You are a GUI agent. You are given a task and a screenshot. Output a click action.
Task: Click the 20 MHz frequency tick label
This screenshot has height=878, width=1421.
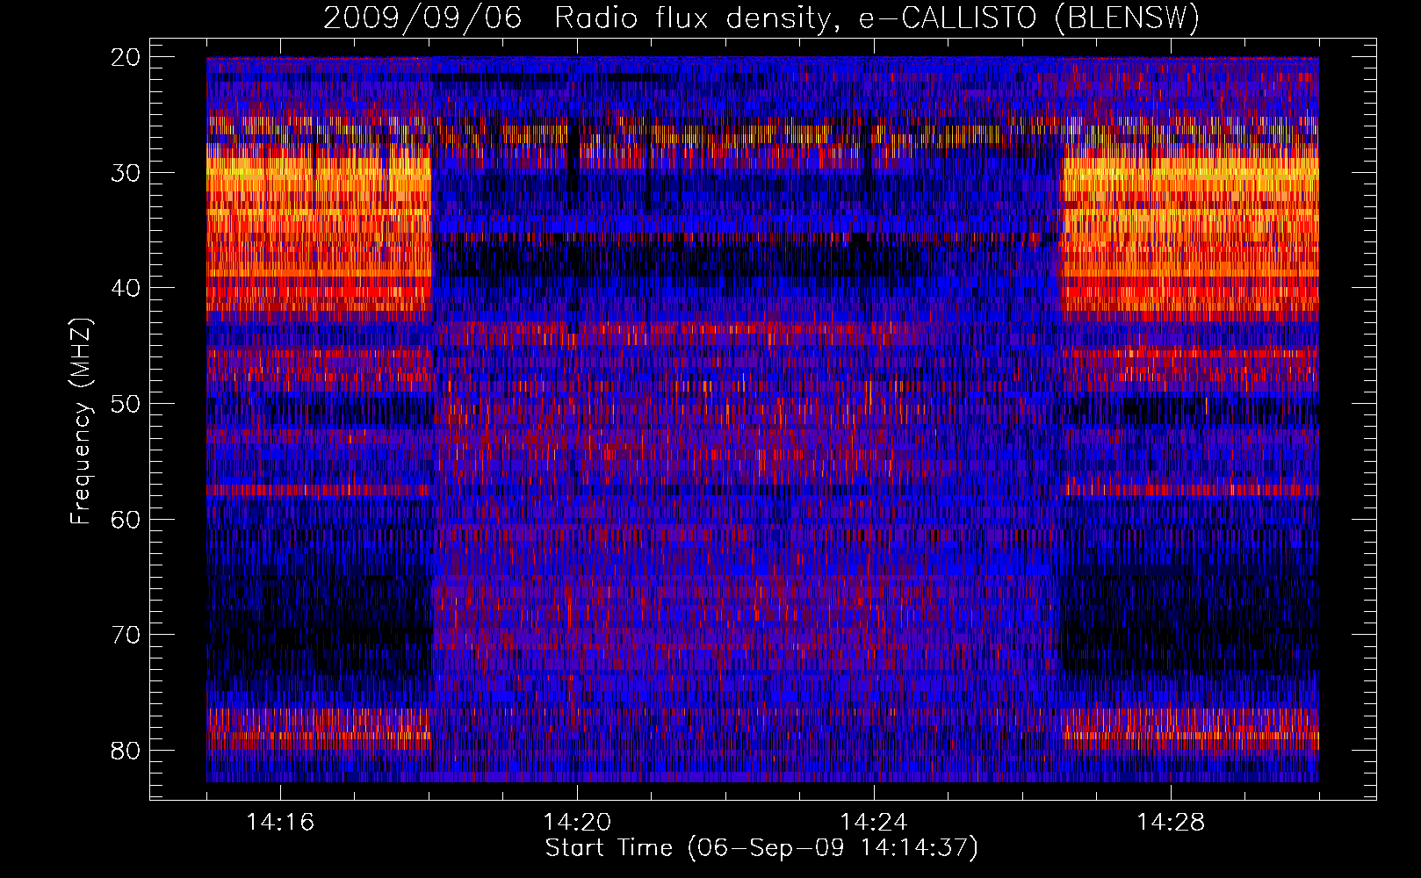click(126, 57)
